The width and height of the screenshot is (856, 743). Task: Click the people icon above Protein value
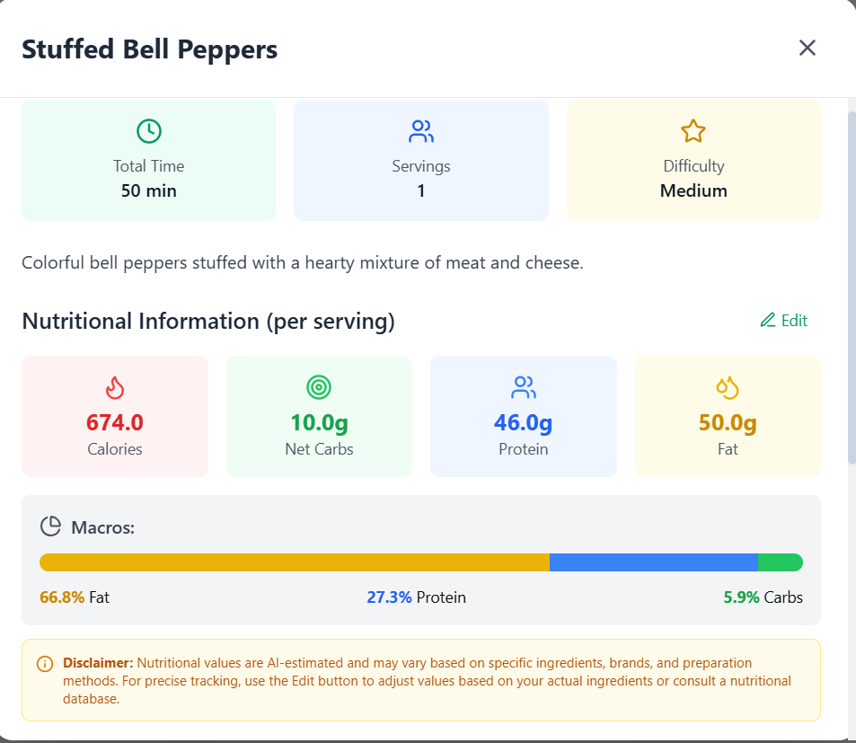point(524,388)
